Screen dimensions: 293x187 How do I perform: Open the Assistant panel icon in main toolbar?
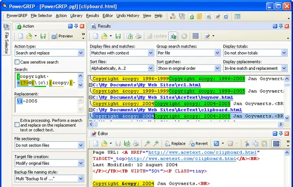[x=173, y=17]
